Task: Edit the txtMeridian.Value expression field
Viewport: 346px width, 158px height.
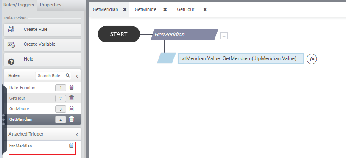Action: coord(241,58)
